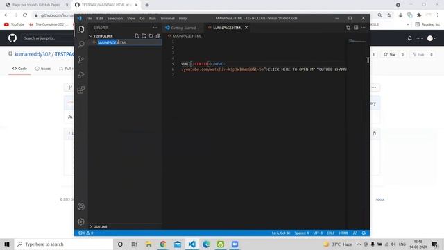Fork the repository on GitHub
Image resolution: width=444 pixels, height=250 pixels.
pos(418,54)
